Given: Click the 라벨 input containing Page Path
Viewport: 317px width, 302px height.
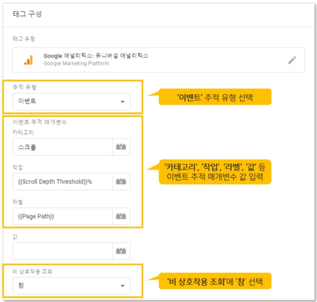Looking at the screenshot, I should point(62,217).
